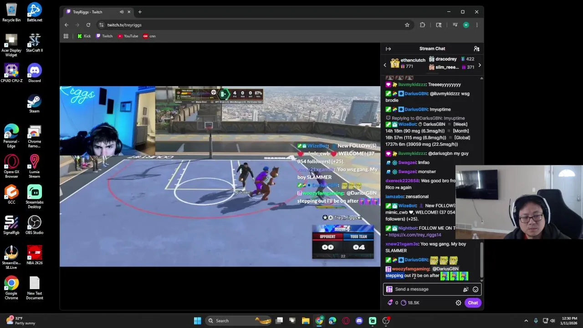This screenshot has width=583, height=328.
Task: Open the x.com/trey_riggs14 link in chat
Action: (414, 235)
